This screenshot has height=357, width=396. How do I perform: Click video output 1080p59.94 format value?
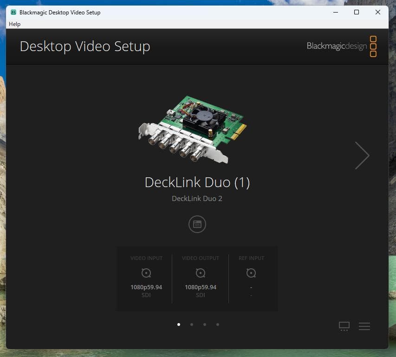201,287
